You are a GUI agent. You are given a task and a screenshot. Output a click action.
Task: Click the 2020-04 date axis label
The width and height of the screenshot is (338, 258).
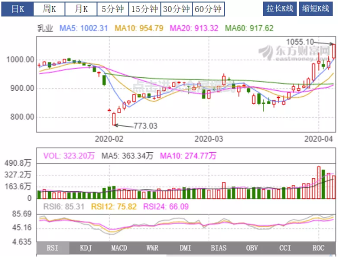318,139
